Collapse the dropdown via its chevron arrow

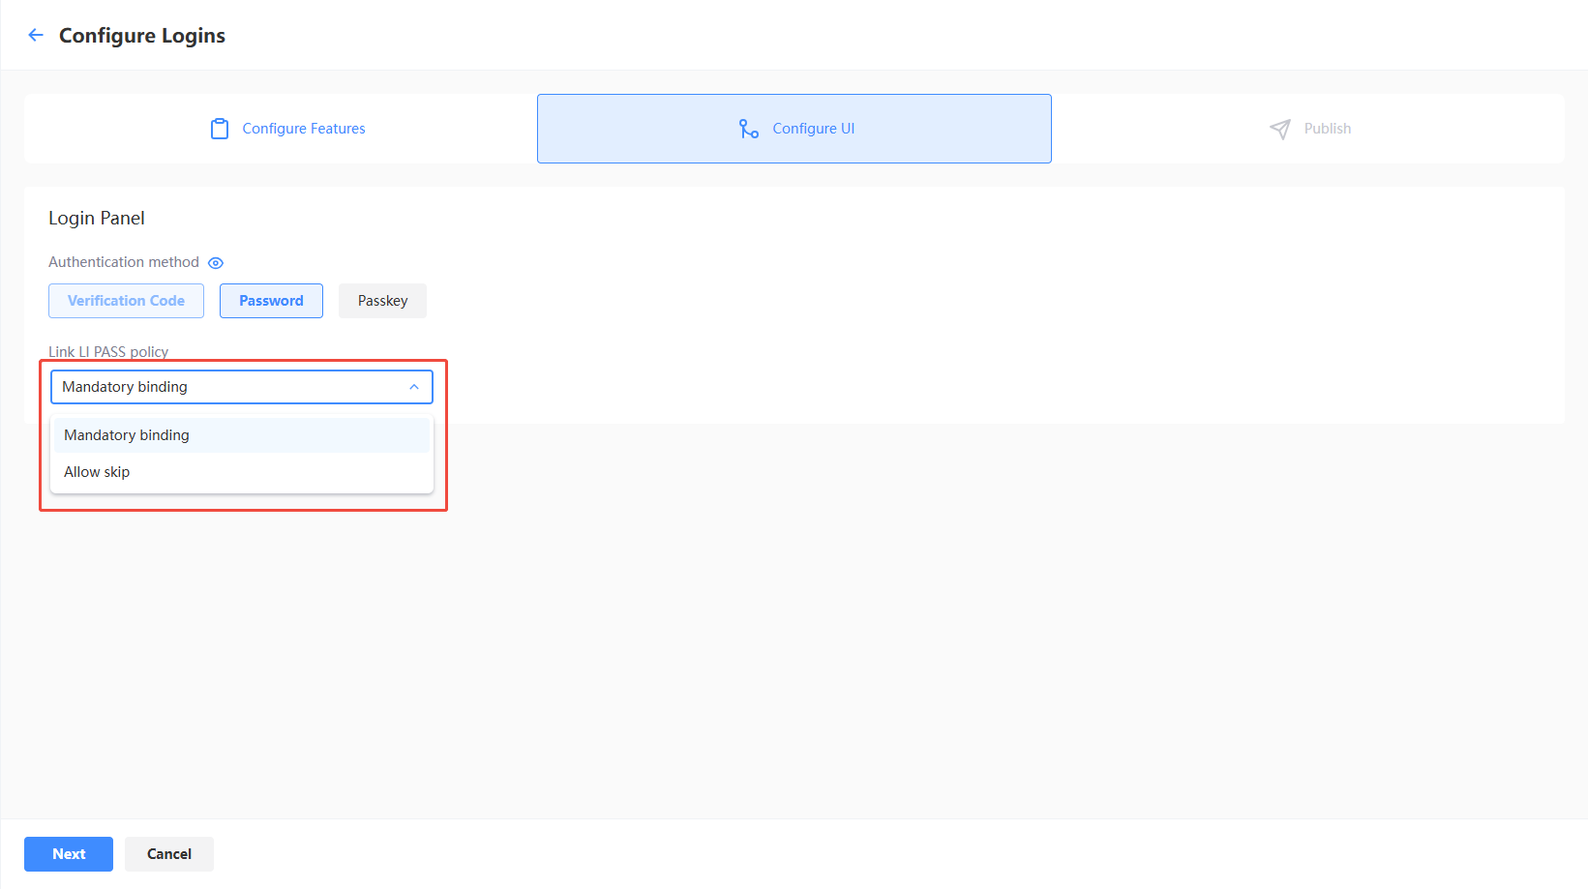coord(414,387)
